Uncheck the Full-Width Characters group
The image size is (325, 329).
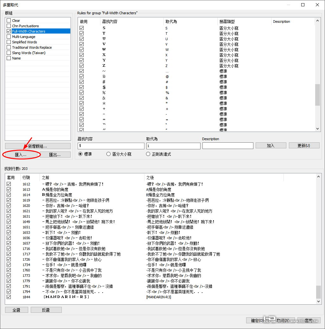[9, 31]
